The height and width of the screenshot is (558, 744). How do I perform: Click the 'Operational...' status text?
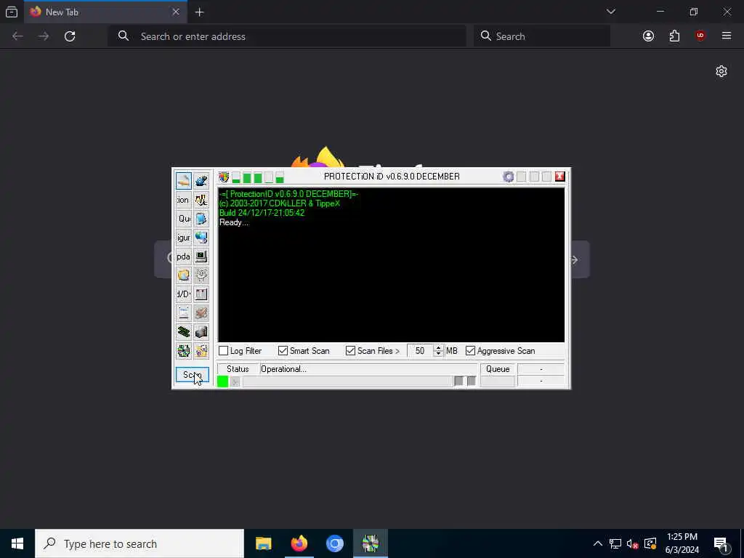coord(283,369)
